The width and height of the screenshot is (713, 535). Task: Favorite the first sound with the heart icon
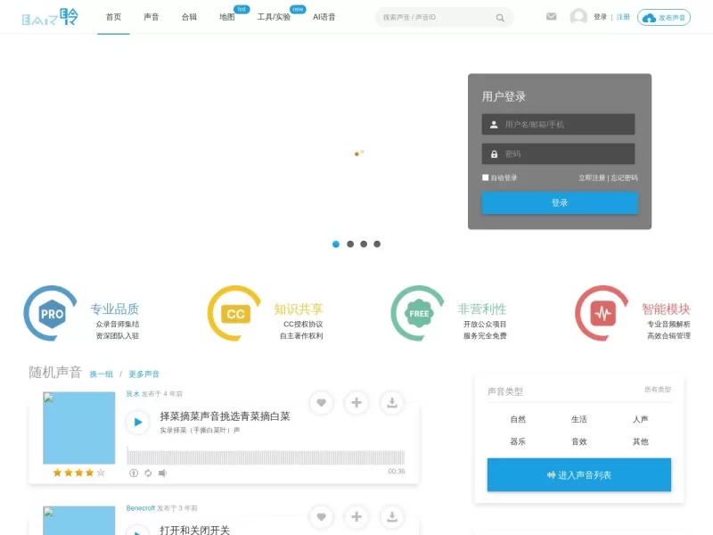321,403
